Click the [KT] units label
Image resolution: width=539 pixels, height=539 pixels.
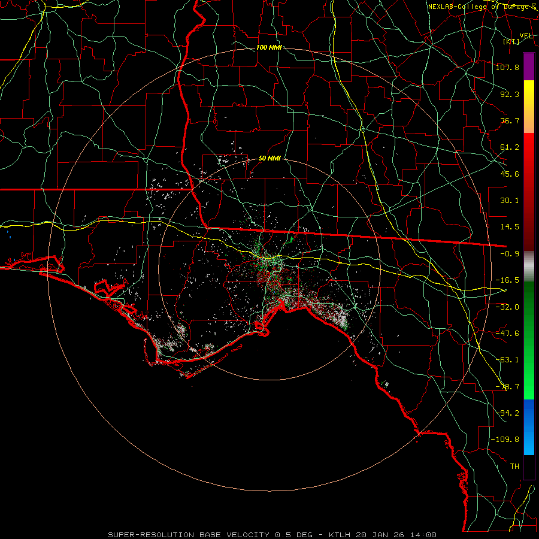click(x=511, y=41)
